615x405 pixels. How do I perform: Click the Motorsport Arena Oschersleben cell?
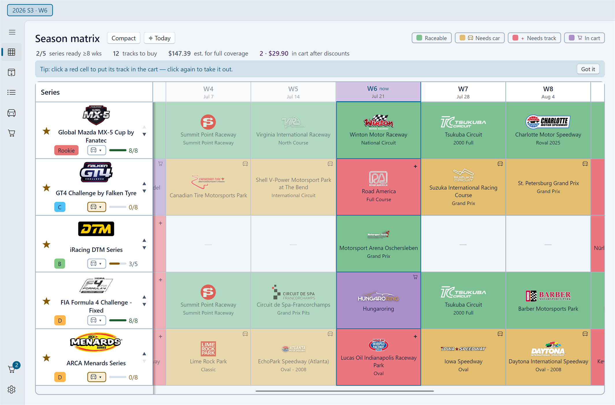point(378,244)
